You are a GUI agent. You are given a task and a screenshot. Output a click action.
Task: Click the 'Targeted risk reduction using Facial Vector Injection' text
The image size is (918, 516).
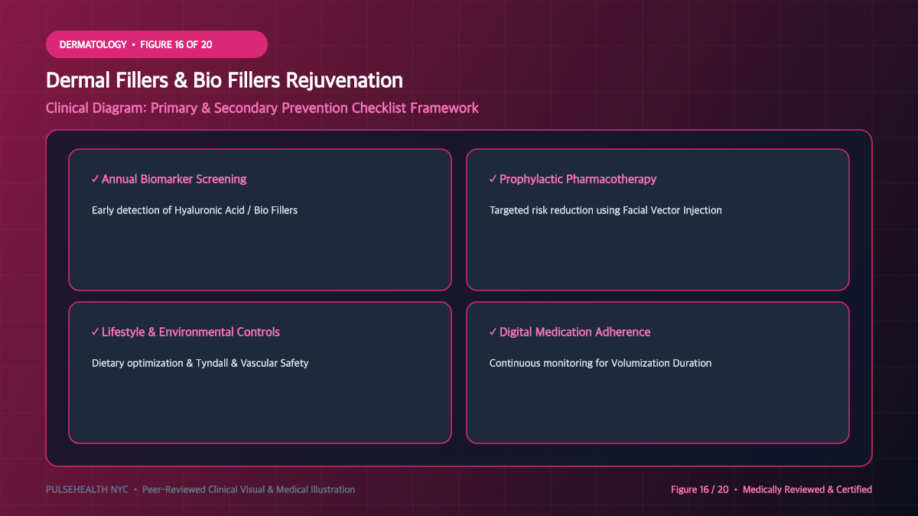pyautogui.click(x=606, y=210)
